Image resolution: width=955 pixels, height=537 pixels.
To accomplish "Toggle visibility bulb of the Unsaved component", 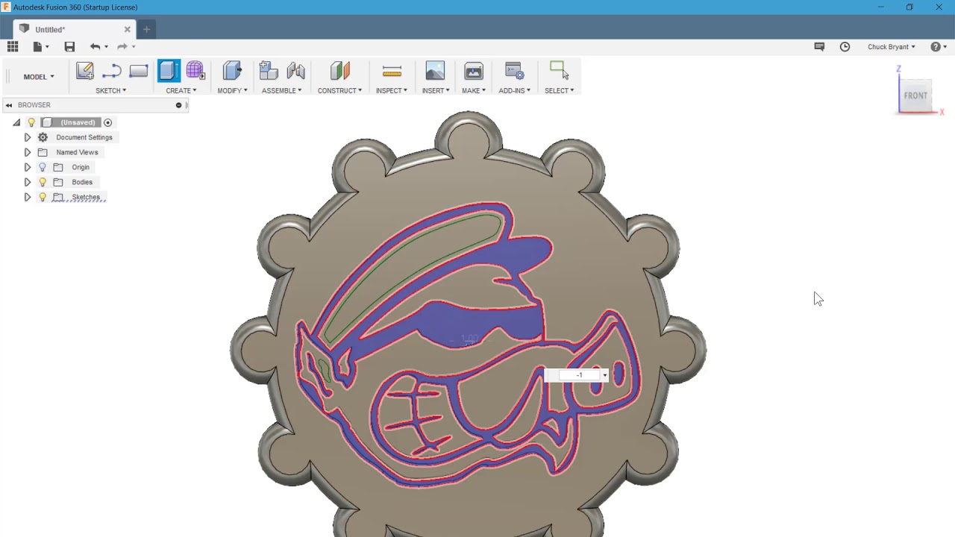I will 31,122.
